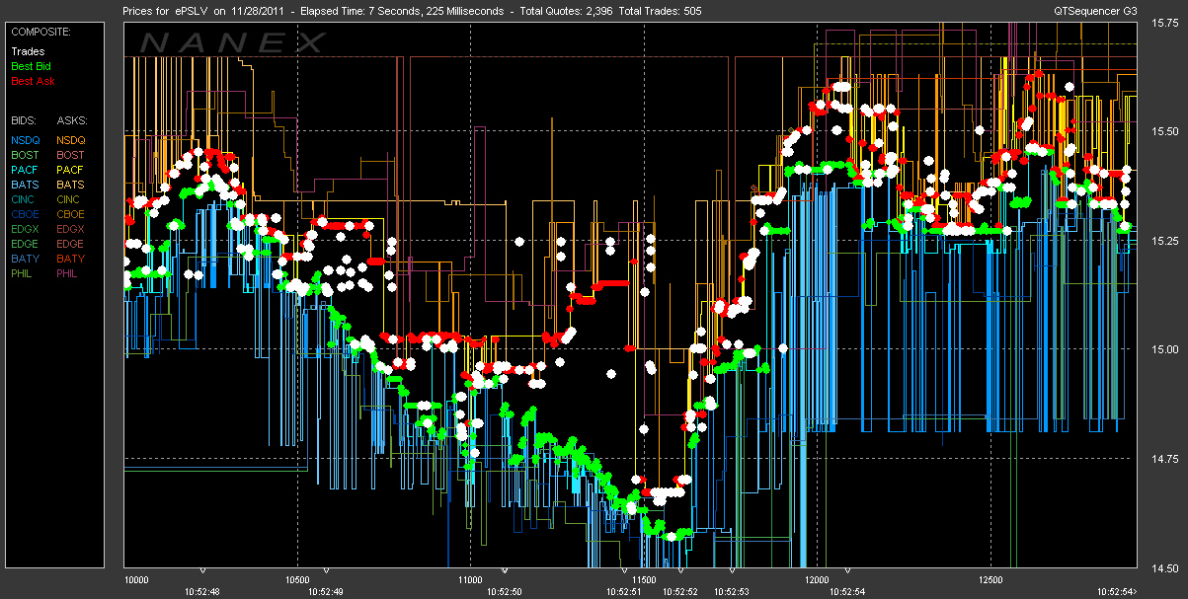
Task: Click the 11000 sequence axis label
Action: coord(471,579)
